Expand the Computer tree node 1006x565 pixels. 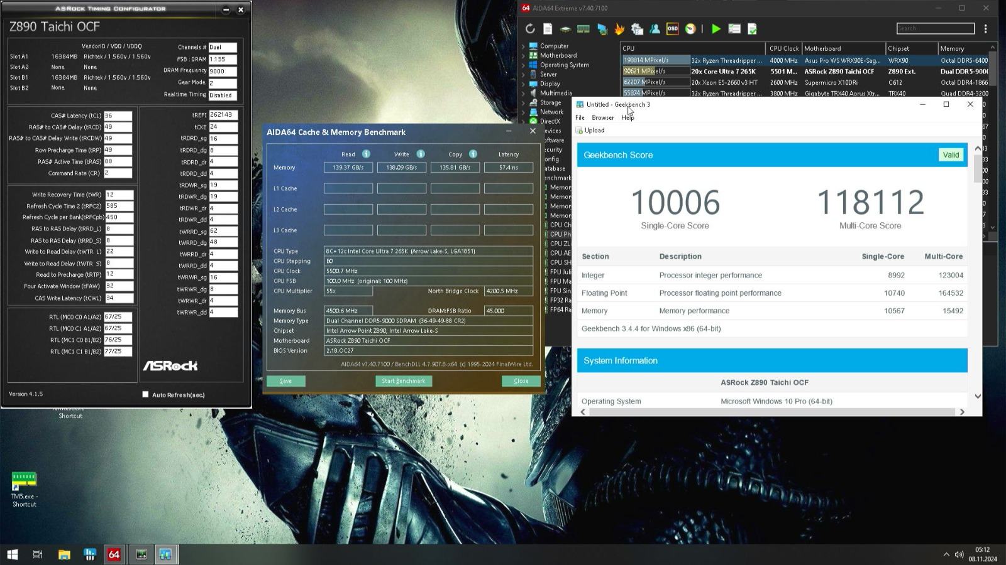pyautogui.click(x=522, y=46)
